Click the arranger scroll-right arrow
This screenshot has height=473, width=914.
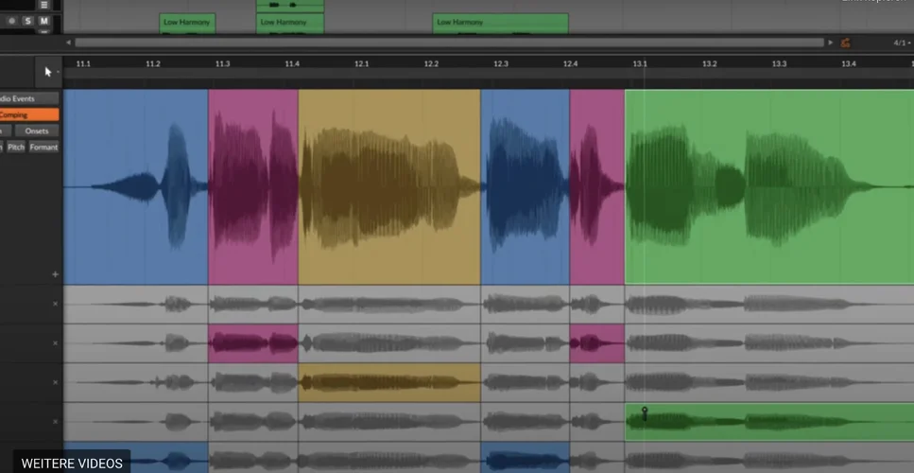coord(831,43)
